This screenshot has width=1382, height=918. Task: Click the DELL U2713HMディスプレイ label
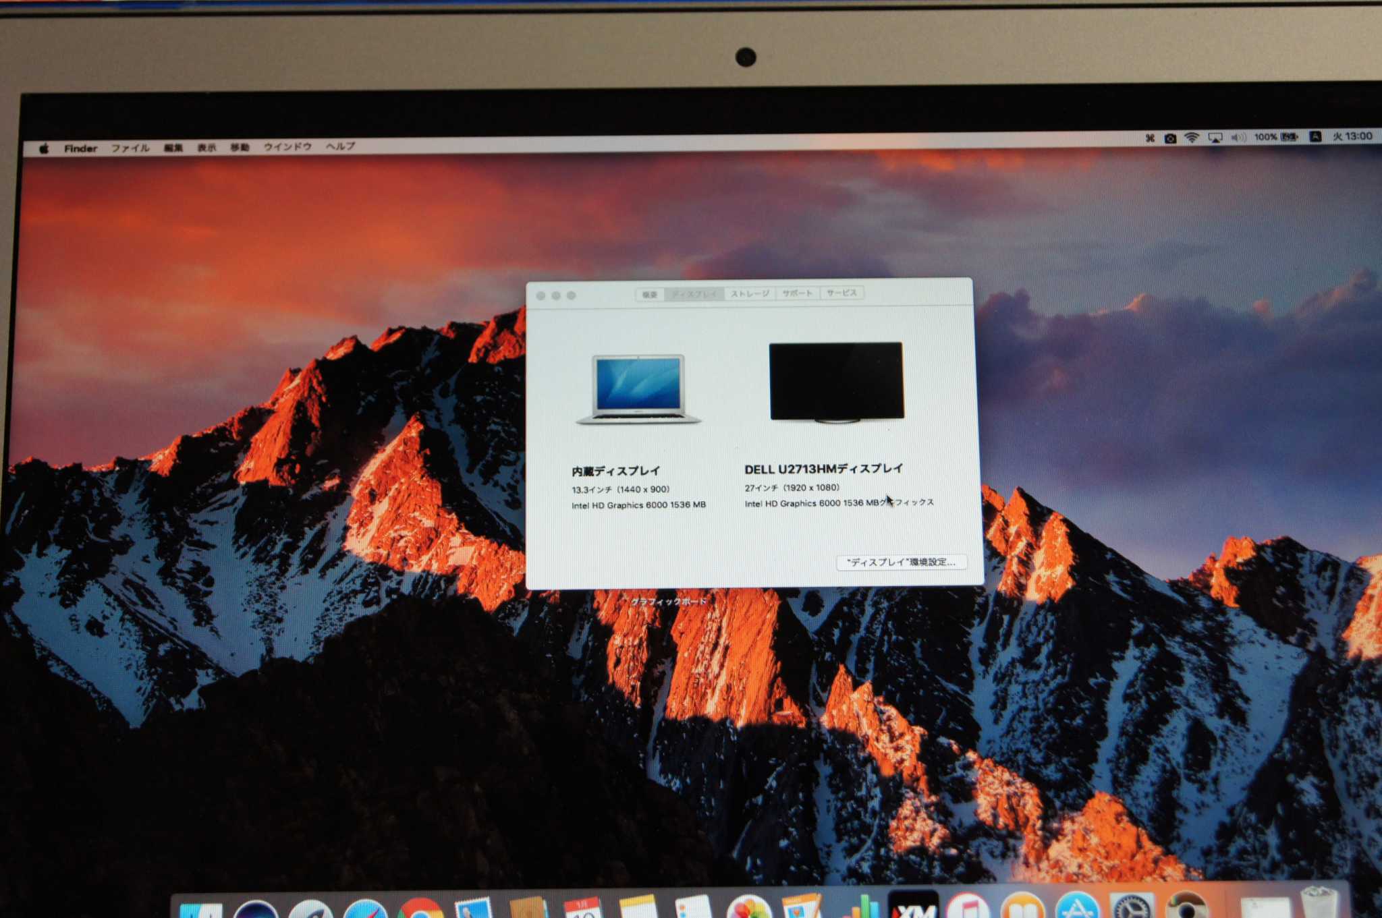(823, 469)
